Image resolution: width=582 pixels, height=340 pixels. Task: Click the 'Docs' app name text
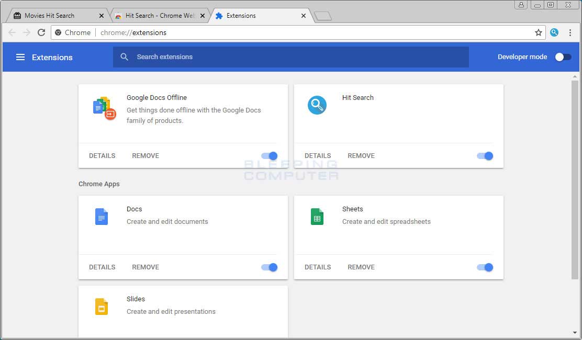135,209
